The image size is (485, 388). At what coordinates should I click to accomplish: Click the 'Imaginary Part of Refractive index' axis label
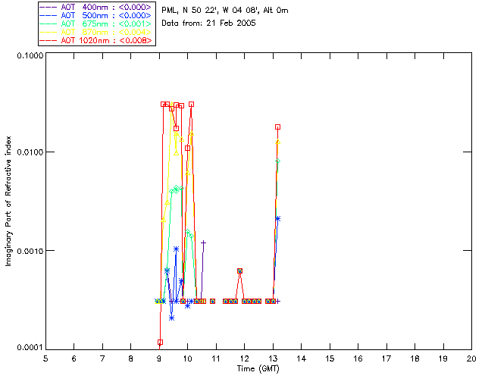coord(8,201)
